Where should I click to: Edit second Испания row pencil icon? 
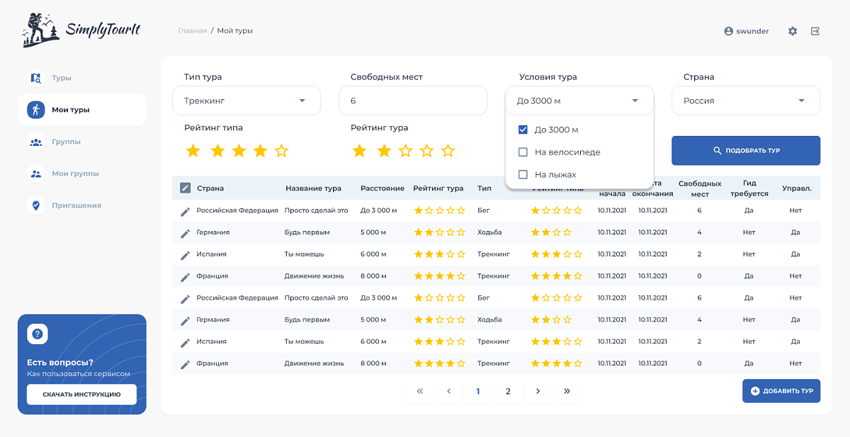pyautogui.click(x=185, y=343)
